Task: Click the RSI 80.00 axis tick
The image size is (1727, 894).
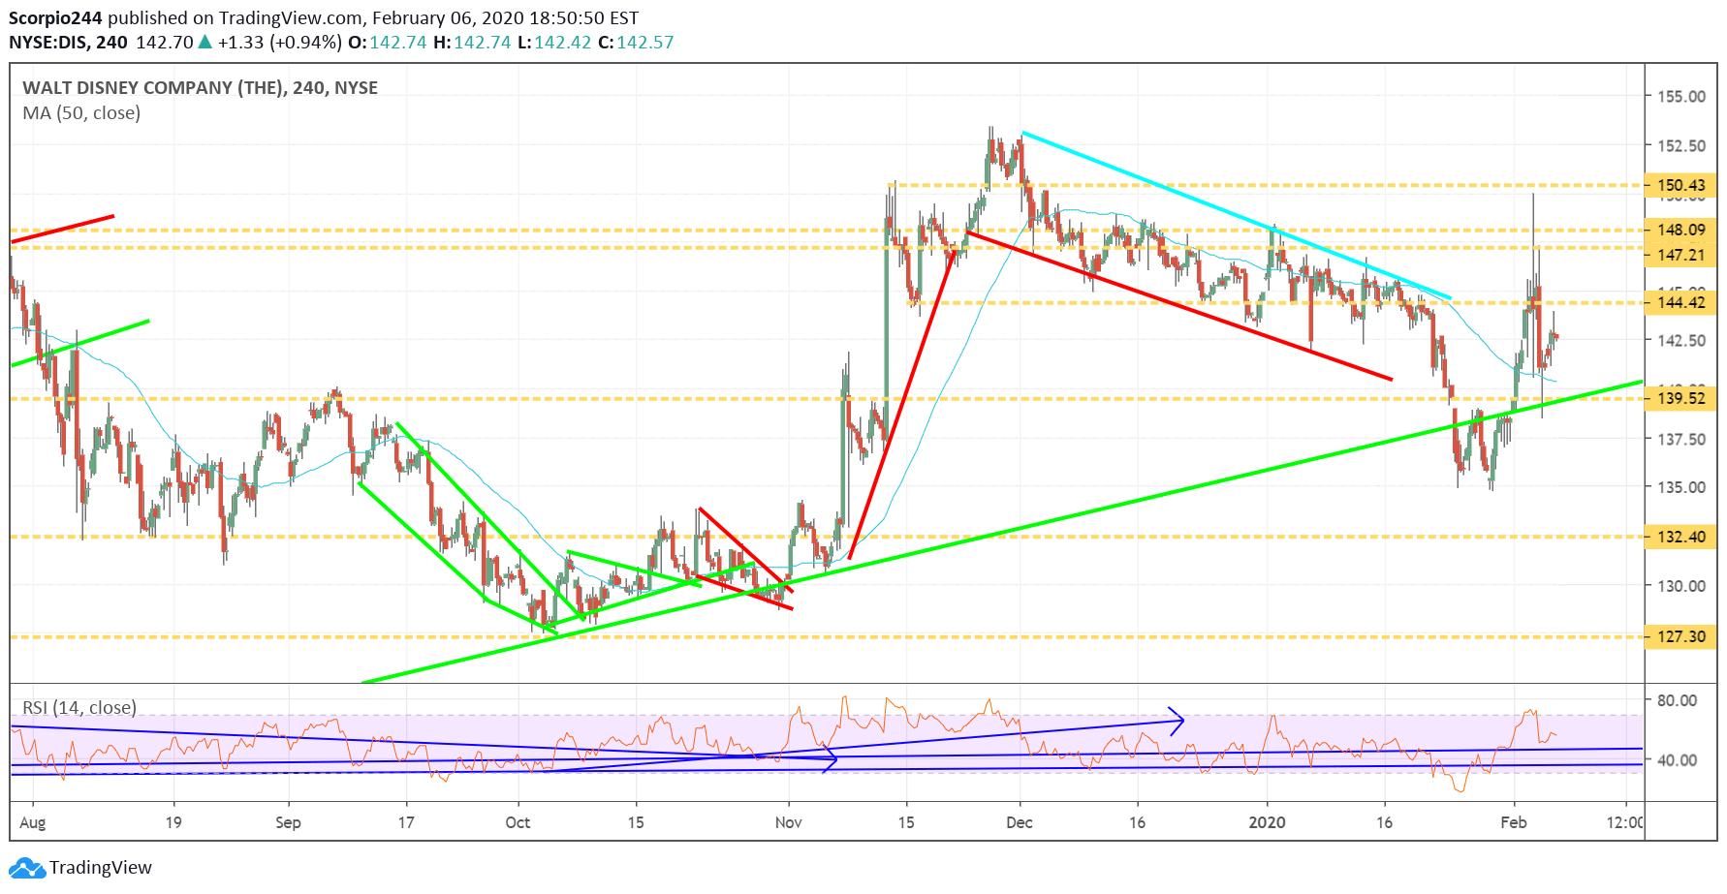Action: click(x=1677, y=700)
